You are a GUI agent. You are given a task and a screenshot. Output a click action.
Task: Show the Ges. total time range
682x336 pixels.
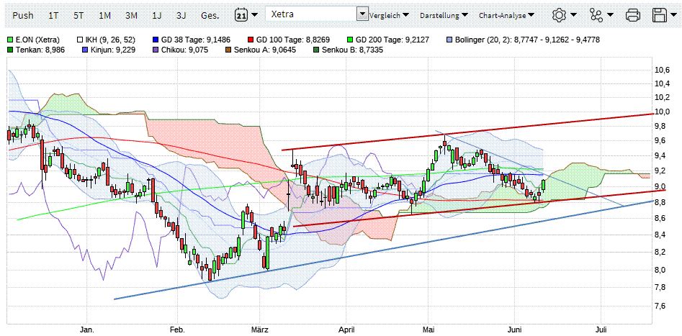210,15
